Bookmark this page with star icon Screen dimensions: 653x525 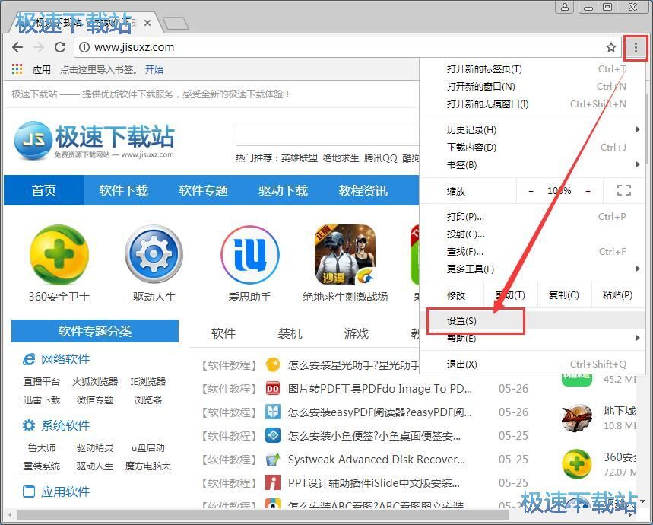(x=610, y=47)
